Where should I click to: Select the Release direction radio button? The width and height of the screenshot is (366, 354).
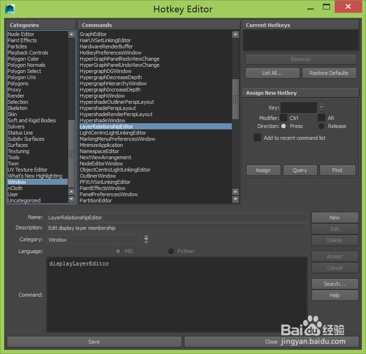[321, 126]
